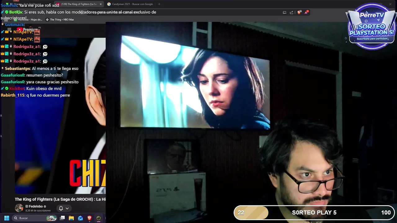Open the Hojas de... bookmark
Screen dimensions: 397x223
28,20
